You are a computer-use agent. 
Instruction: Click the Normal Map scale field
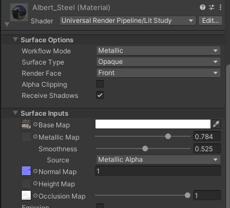coord(158,171)
